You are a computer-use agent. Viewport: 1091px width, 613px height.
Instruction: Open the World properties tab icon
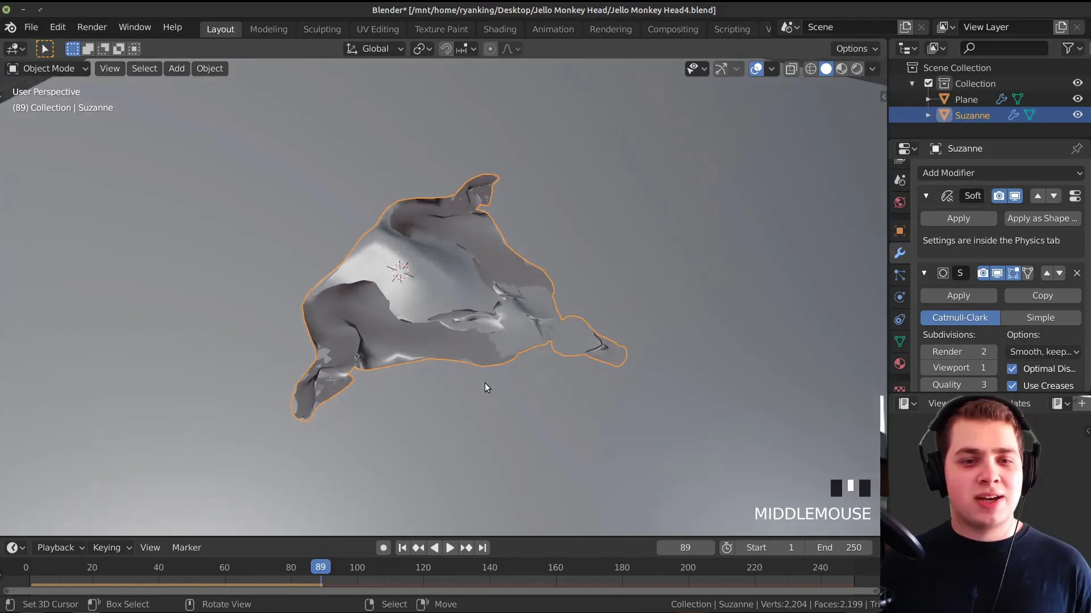tap(900, 203)
